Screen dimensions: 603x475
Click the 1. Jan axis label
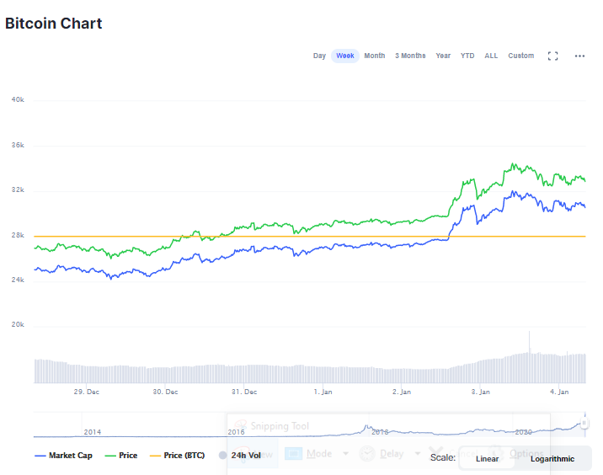click(x=323, y=392)
